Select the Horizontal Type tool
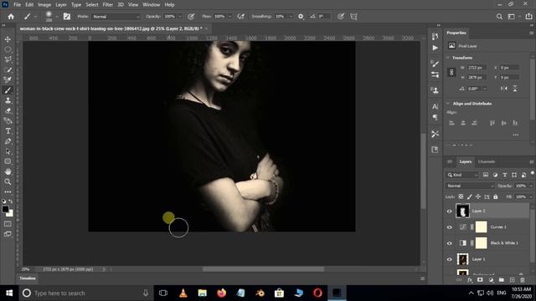 point(8,131)
